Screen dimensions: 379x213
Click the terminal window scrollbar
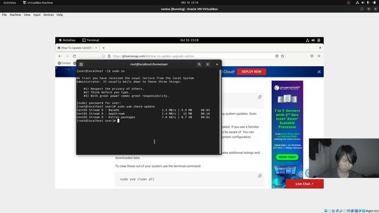220,112
